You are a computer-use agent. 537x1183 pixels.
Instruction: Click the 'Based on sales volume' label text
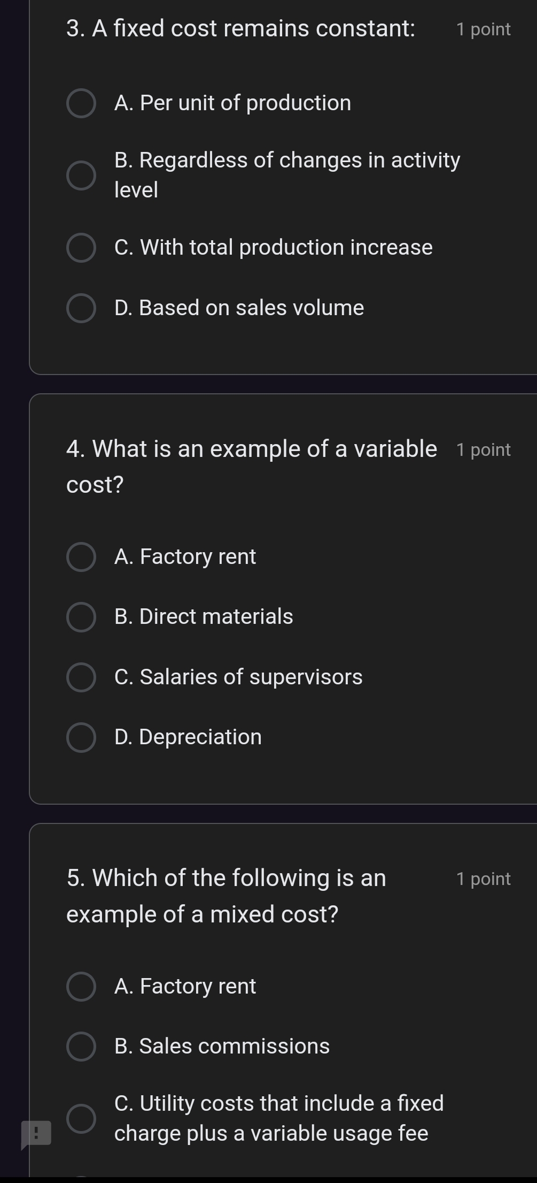click(x=239, y=308)
